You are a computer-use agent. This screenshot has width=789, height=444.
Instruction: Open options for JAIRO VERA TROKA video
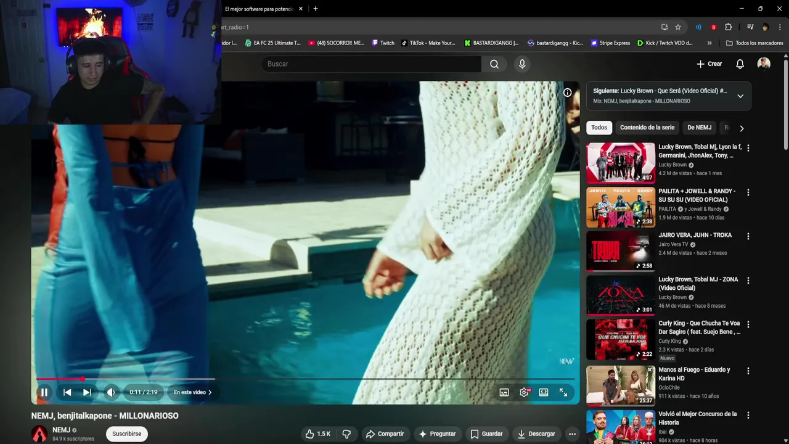(x=748, y=236)
